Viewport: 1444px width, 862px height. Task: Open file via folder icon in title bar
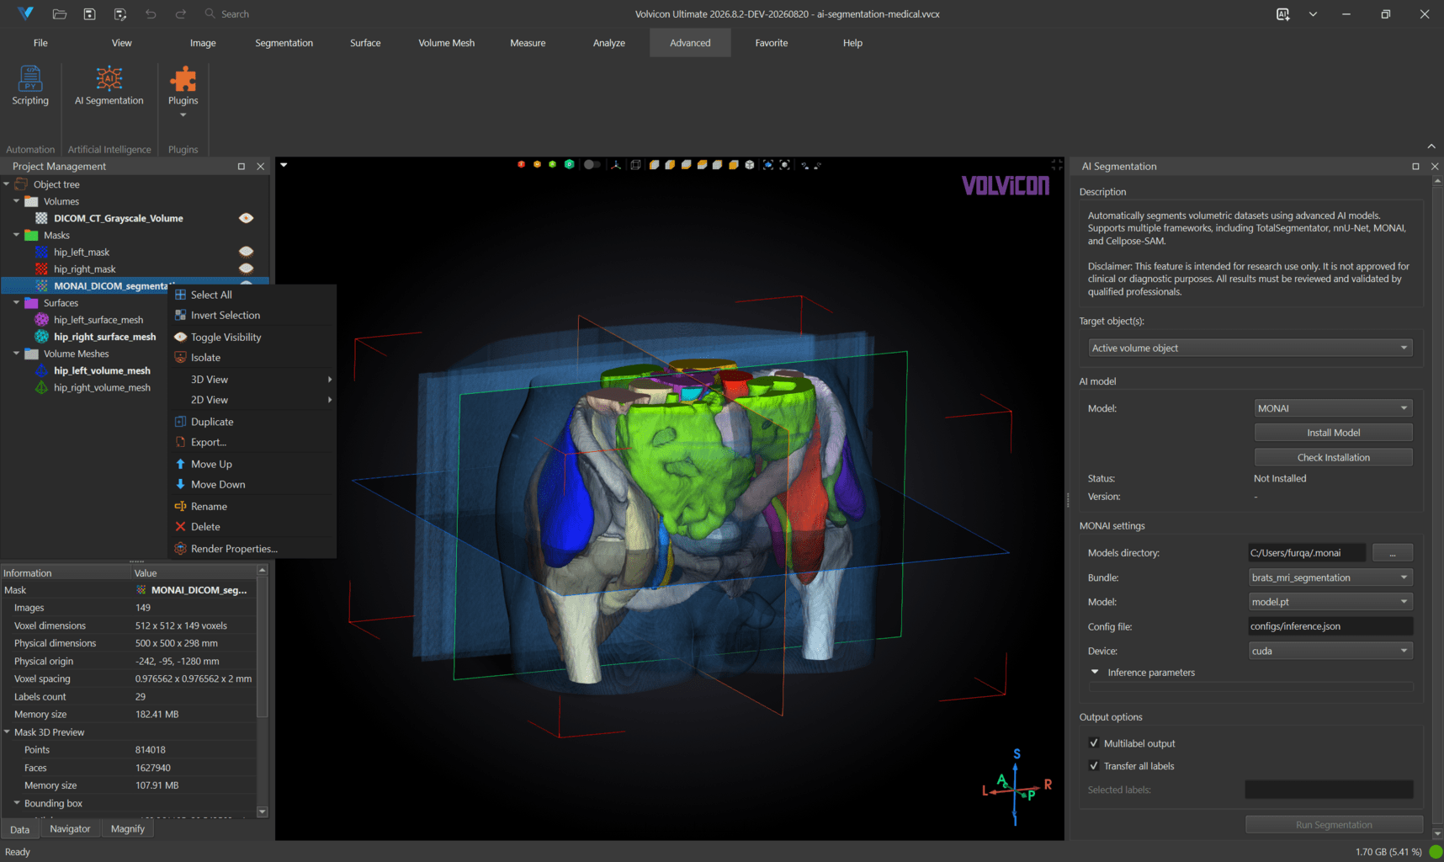59,13
